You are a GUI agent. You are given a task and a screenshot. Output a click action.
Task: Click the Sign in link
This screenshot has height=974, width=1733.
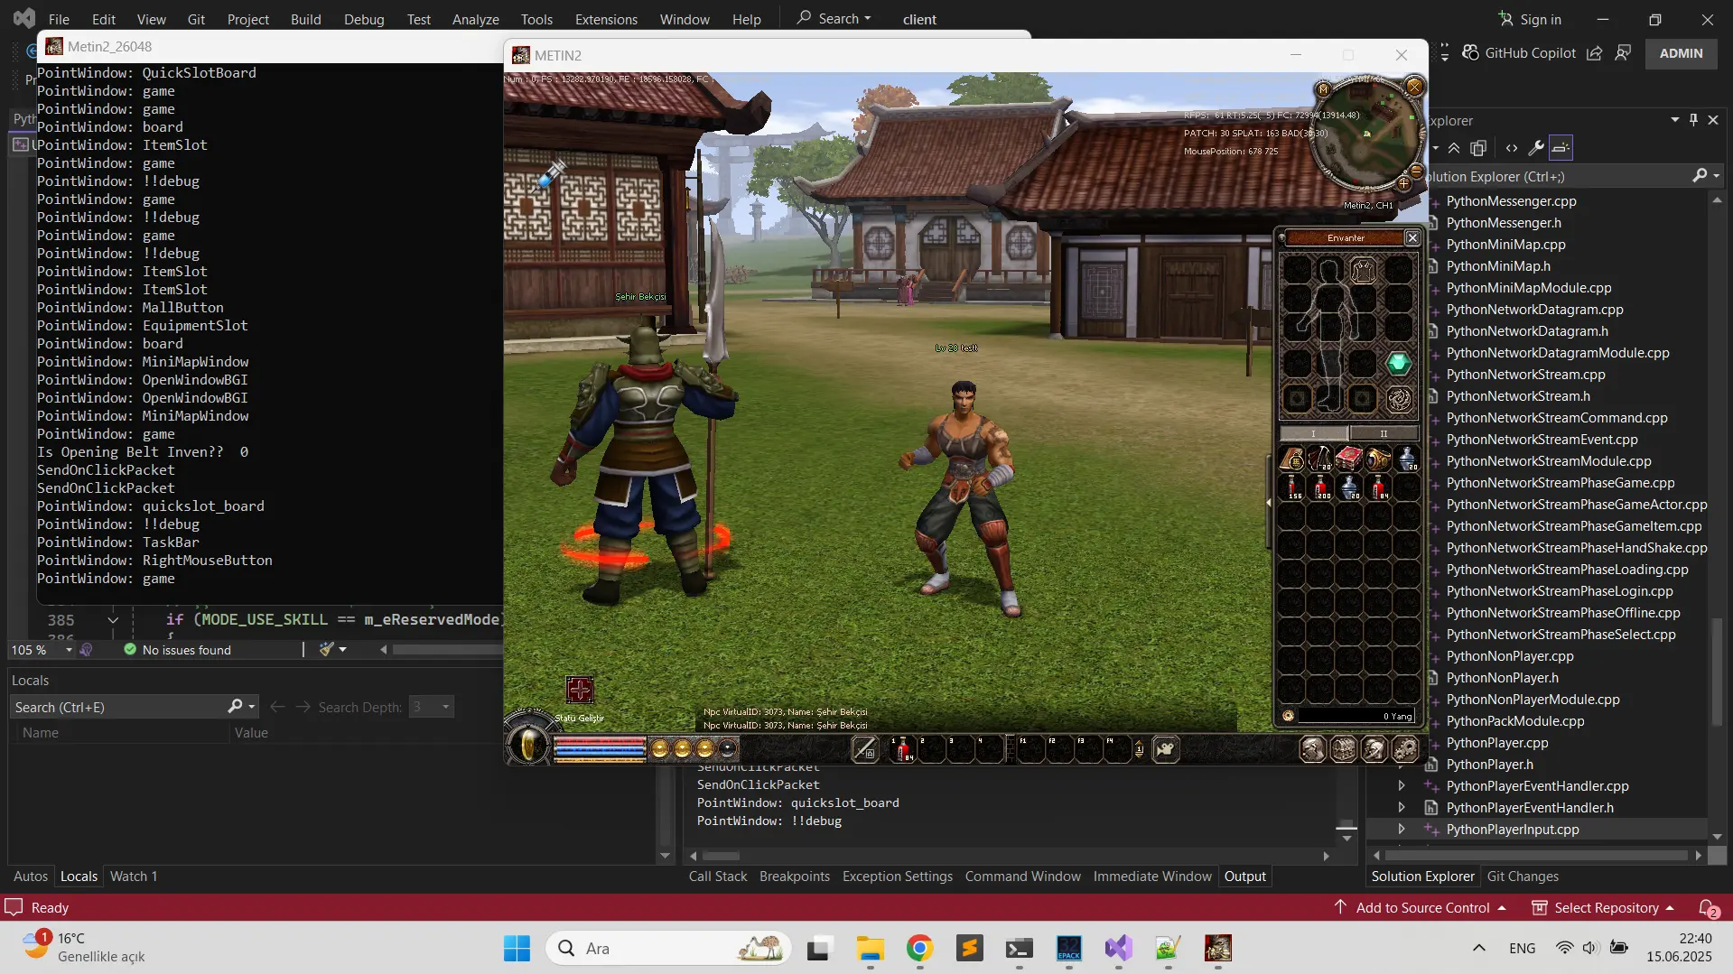[x=1530, y=19]
